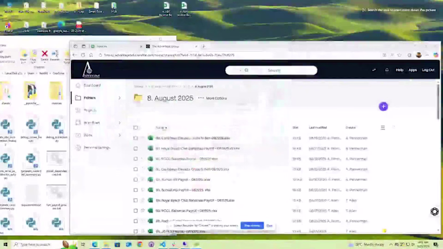Click Hide in the screen-sharing bar

pos(269,226)
